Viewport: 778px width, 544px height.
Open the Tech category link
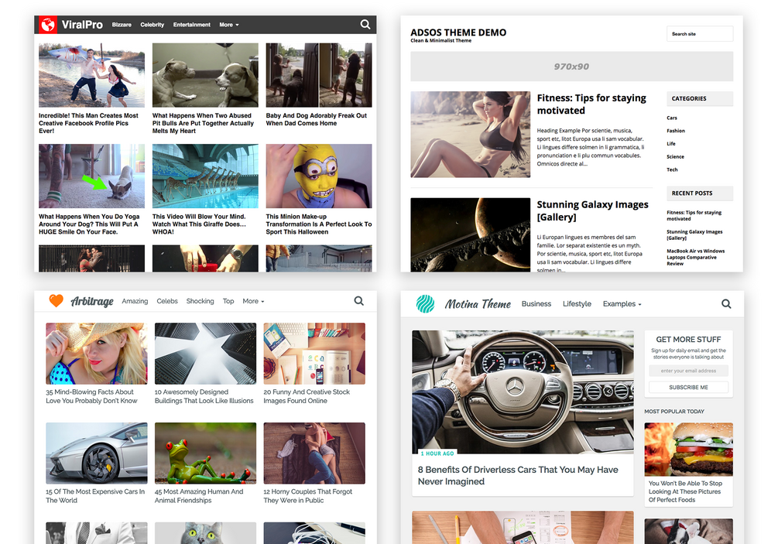[x=672, y=169]
